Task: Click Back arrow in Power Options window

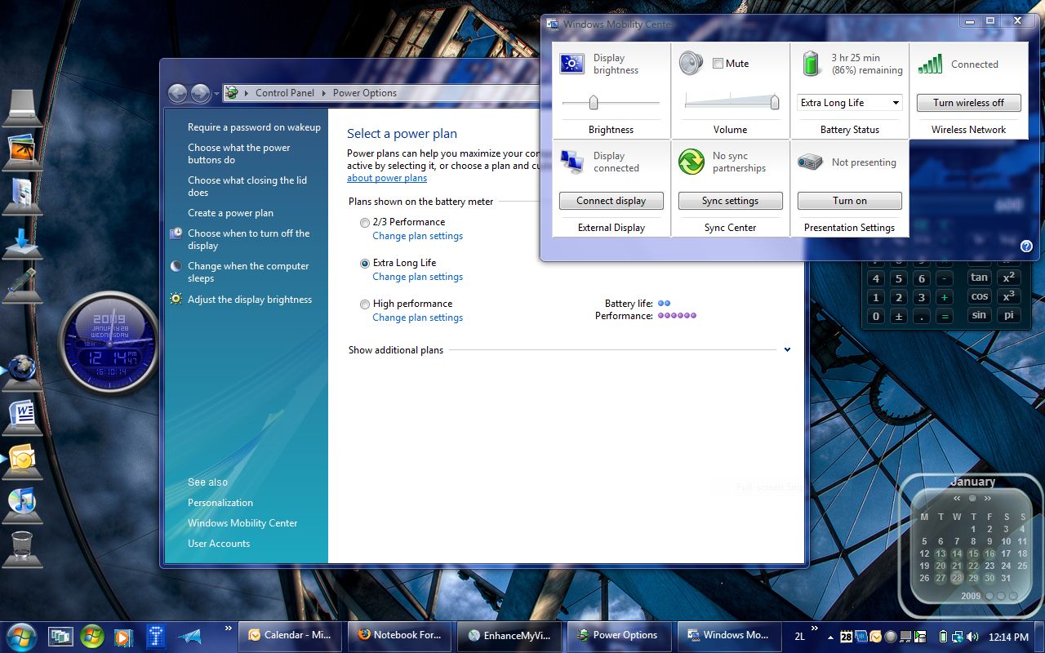Action: [x=178, y=93]
